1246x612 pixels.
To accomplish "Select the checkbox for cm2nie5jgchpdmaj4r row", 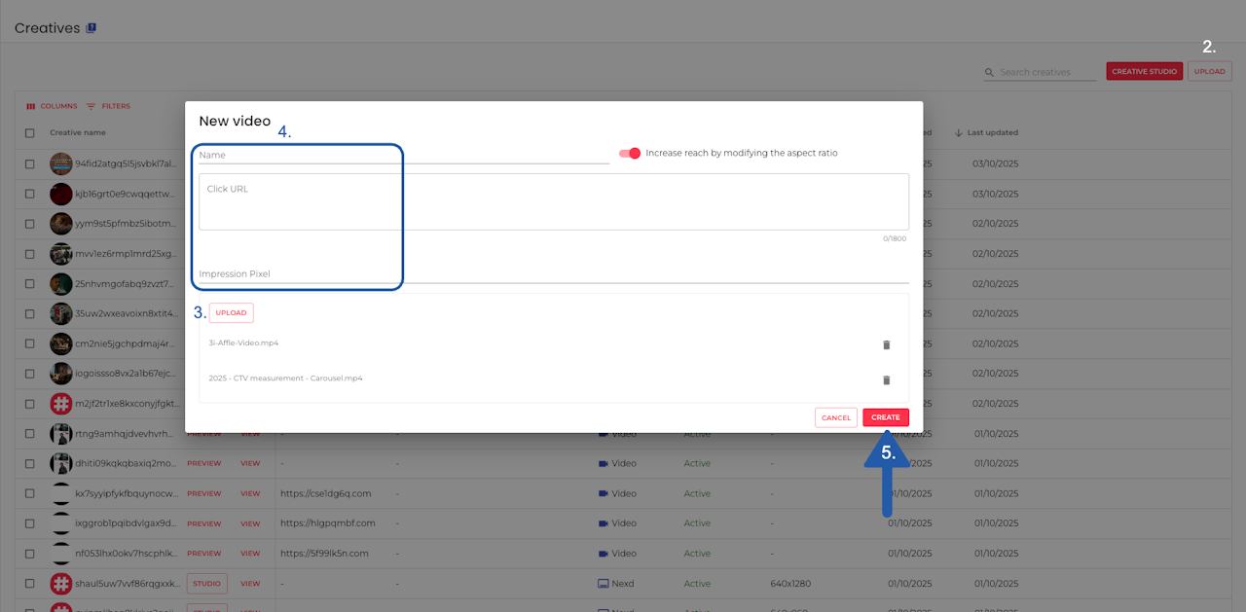I will click(30, 343).
